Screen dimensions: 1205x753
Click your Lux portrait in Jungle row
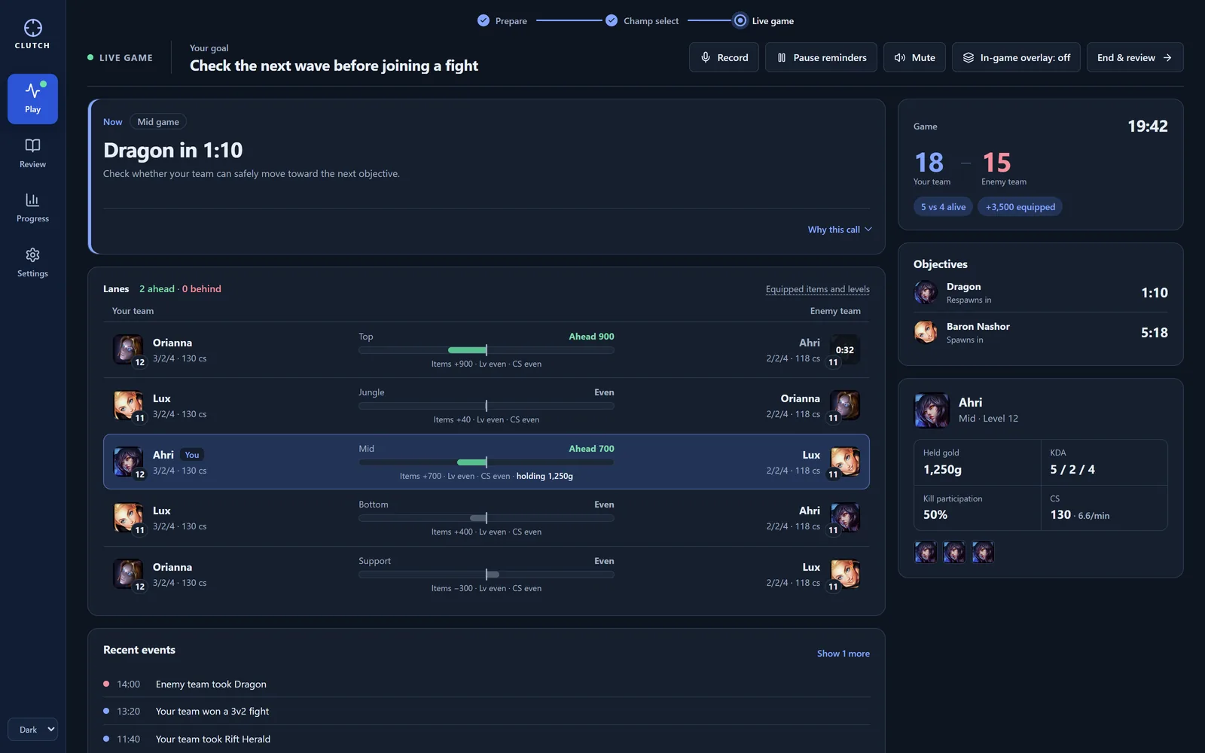pyautogui.click(x=128, y=405)
